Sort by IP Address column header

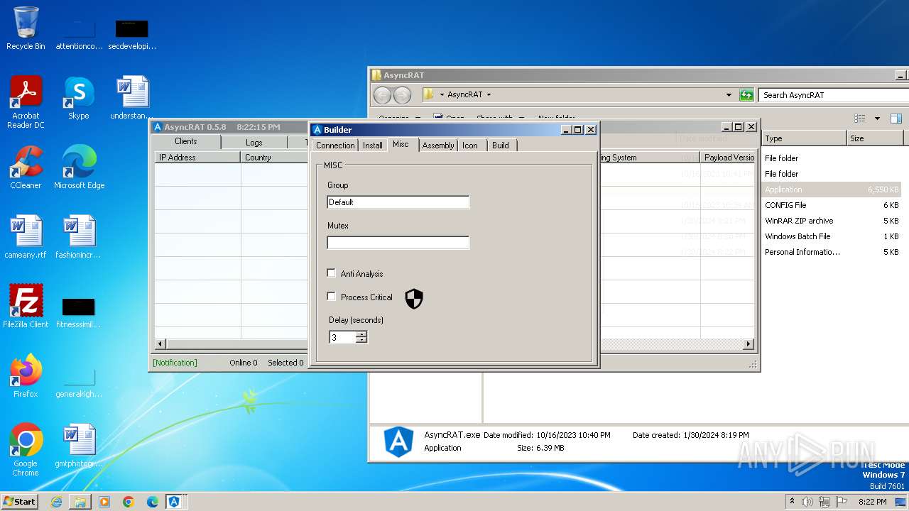tap(197, 158)
